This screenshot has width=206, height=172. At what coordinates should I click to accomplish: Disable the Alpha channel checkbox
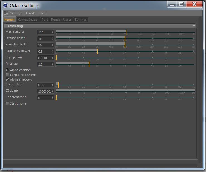coord(7,70)
